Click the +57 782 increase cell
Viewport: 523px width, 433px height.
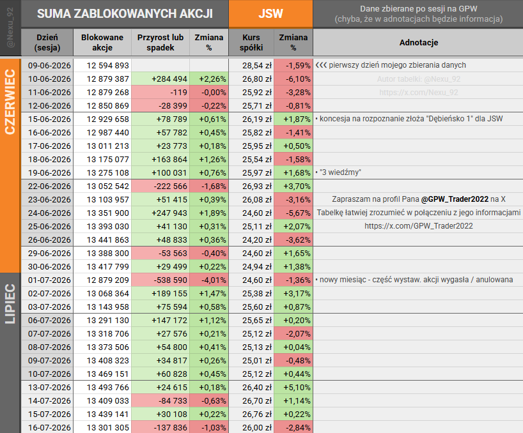[x=160, y=133]
